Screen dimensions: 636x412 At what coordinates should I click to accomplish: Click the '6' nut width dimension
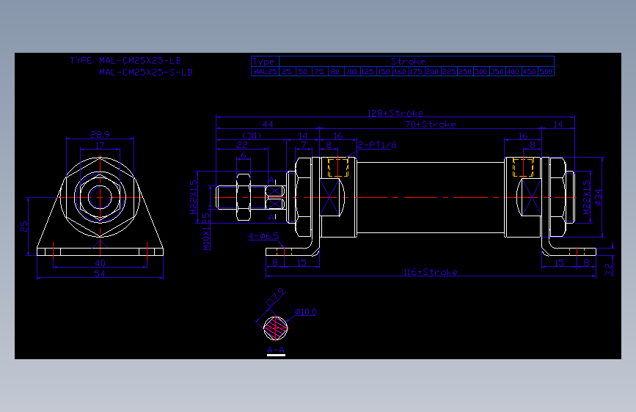point(244,155)
